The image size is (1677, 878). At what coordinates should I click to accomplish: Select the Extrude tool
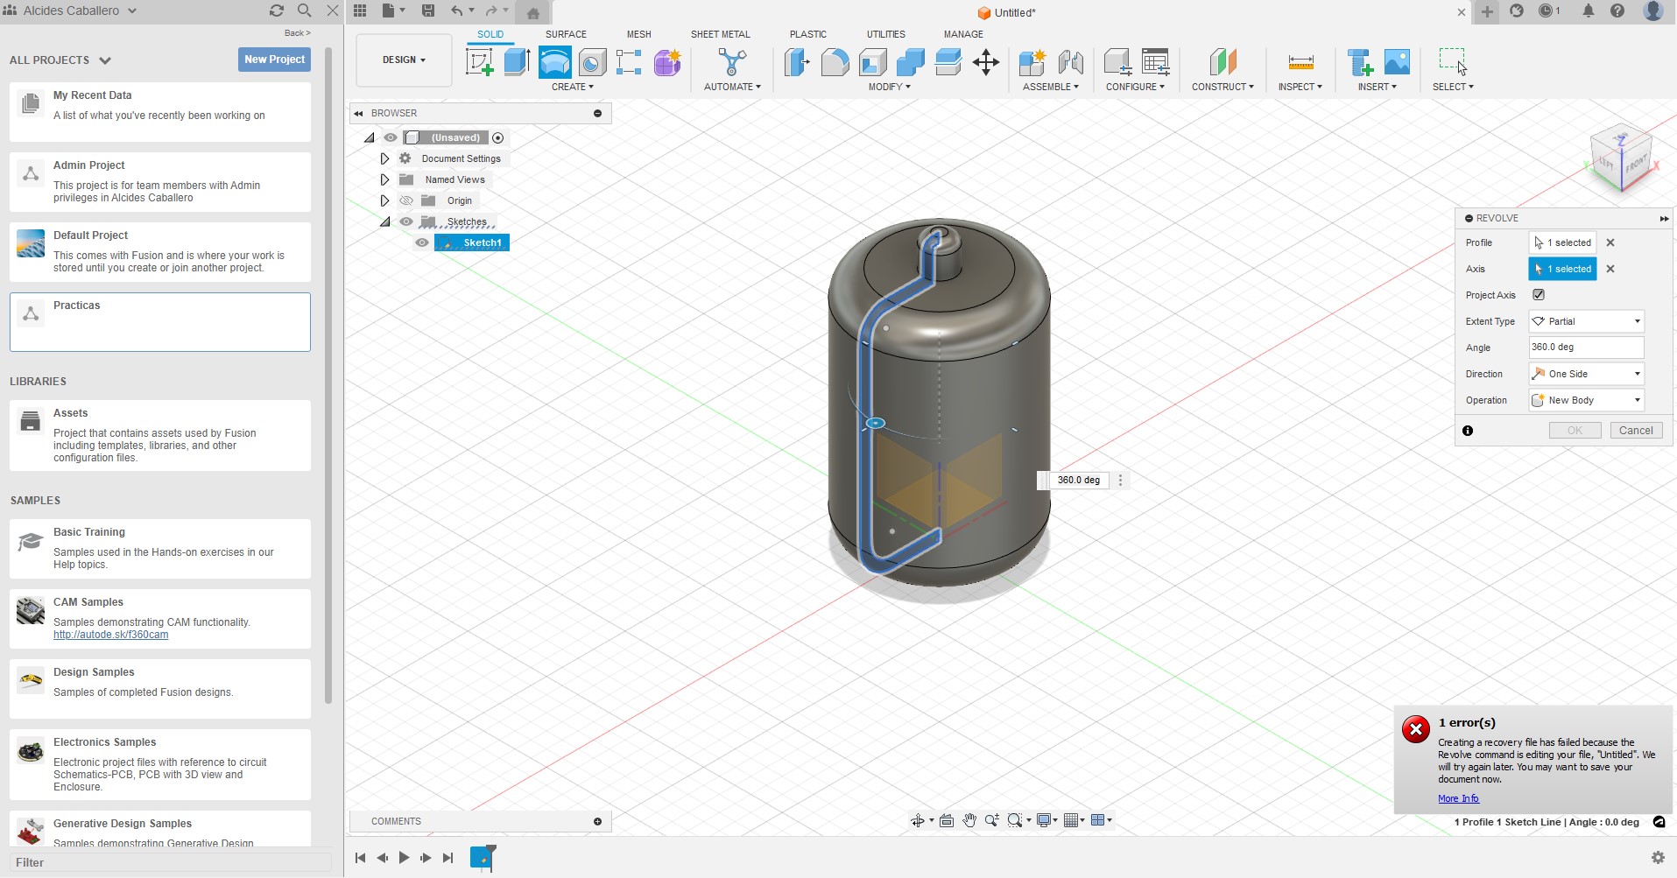click(517, 62)
